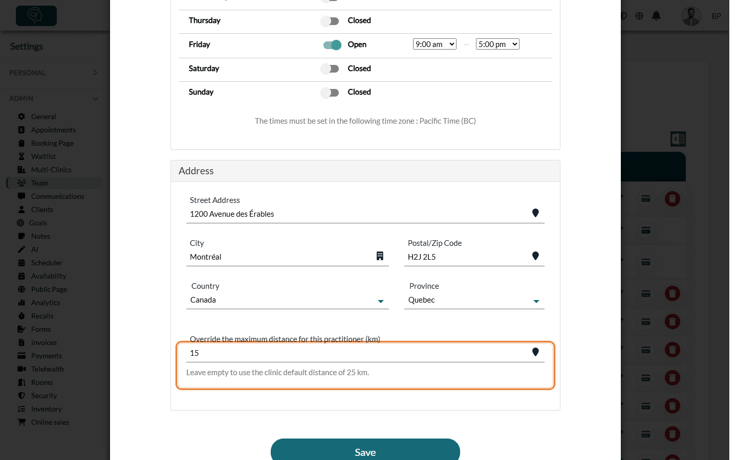
Task: Select Communications in the sidebar
Action: [x=57, y=196]
